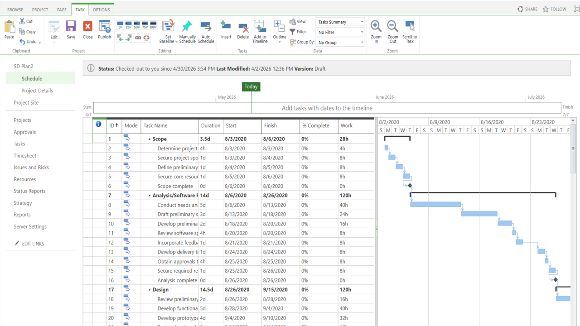Open the OPTIONS ribbon tab
Viewport: 580px width, 326px height.
101,10
